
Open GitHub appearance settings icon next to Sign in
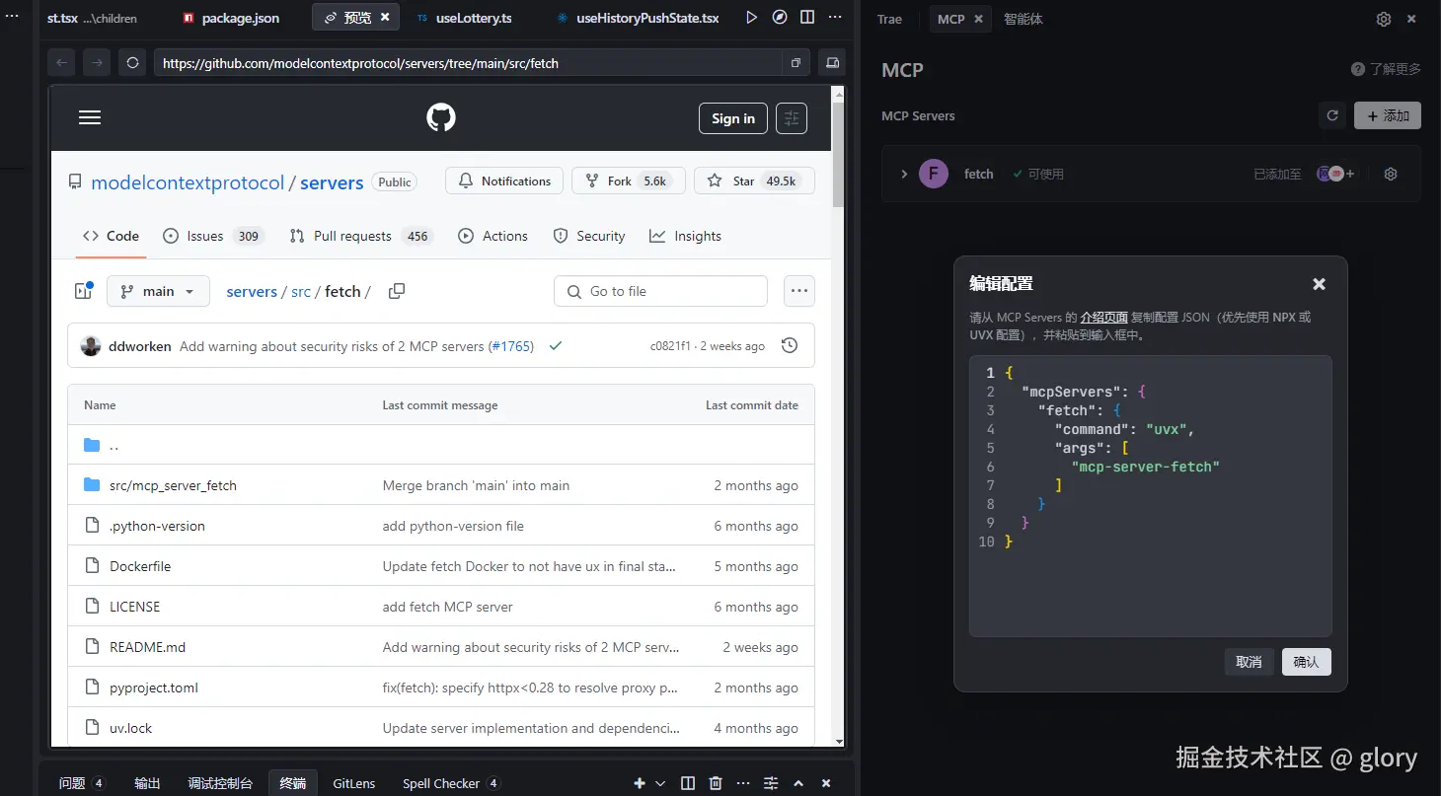792,118
